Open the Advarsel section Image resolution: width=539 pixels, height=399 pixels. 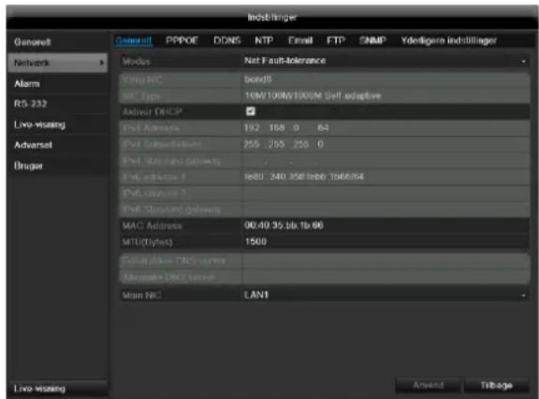point(57,145)
